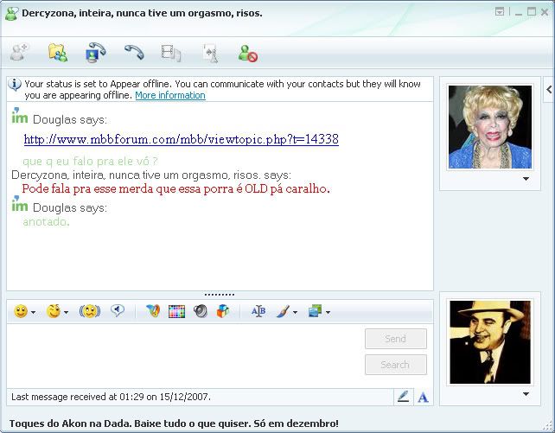The width and height of the screenshot is (555, 433).
Task: Start a video call
Action: point(96,53)
